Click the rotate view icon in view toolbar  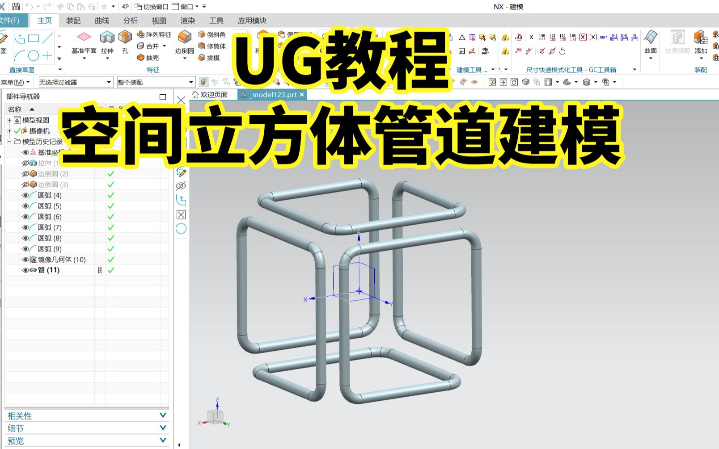click(x=514, y=82)
